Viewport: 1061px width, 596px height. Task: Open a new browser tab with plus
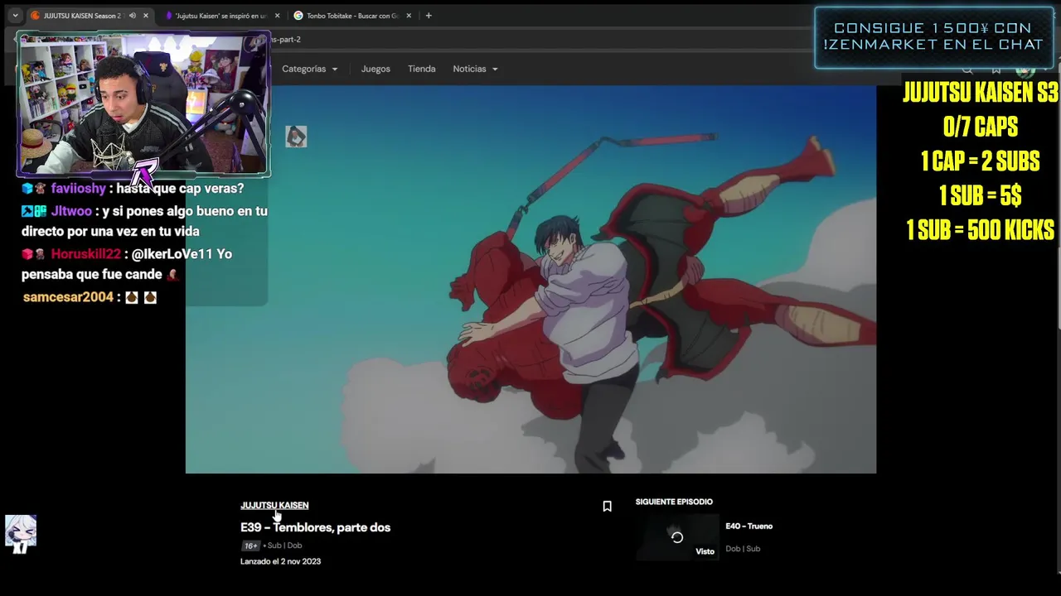(x=429, y=16)
